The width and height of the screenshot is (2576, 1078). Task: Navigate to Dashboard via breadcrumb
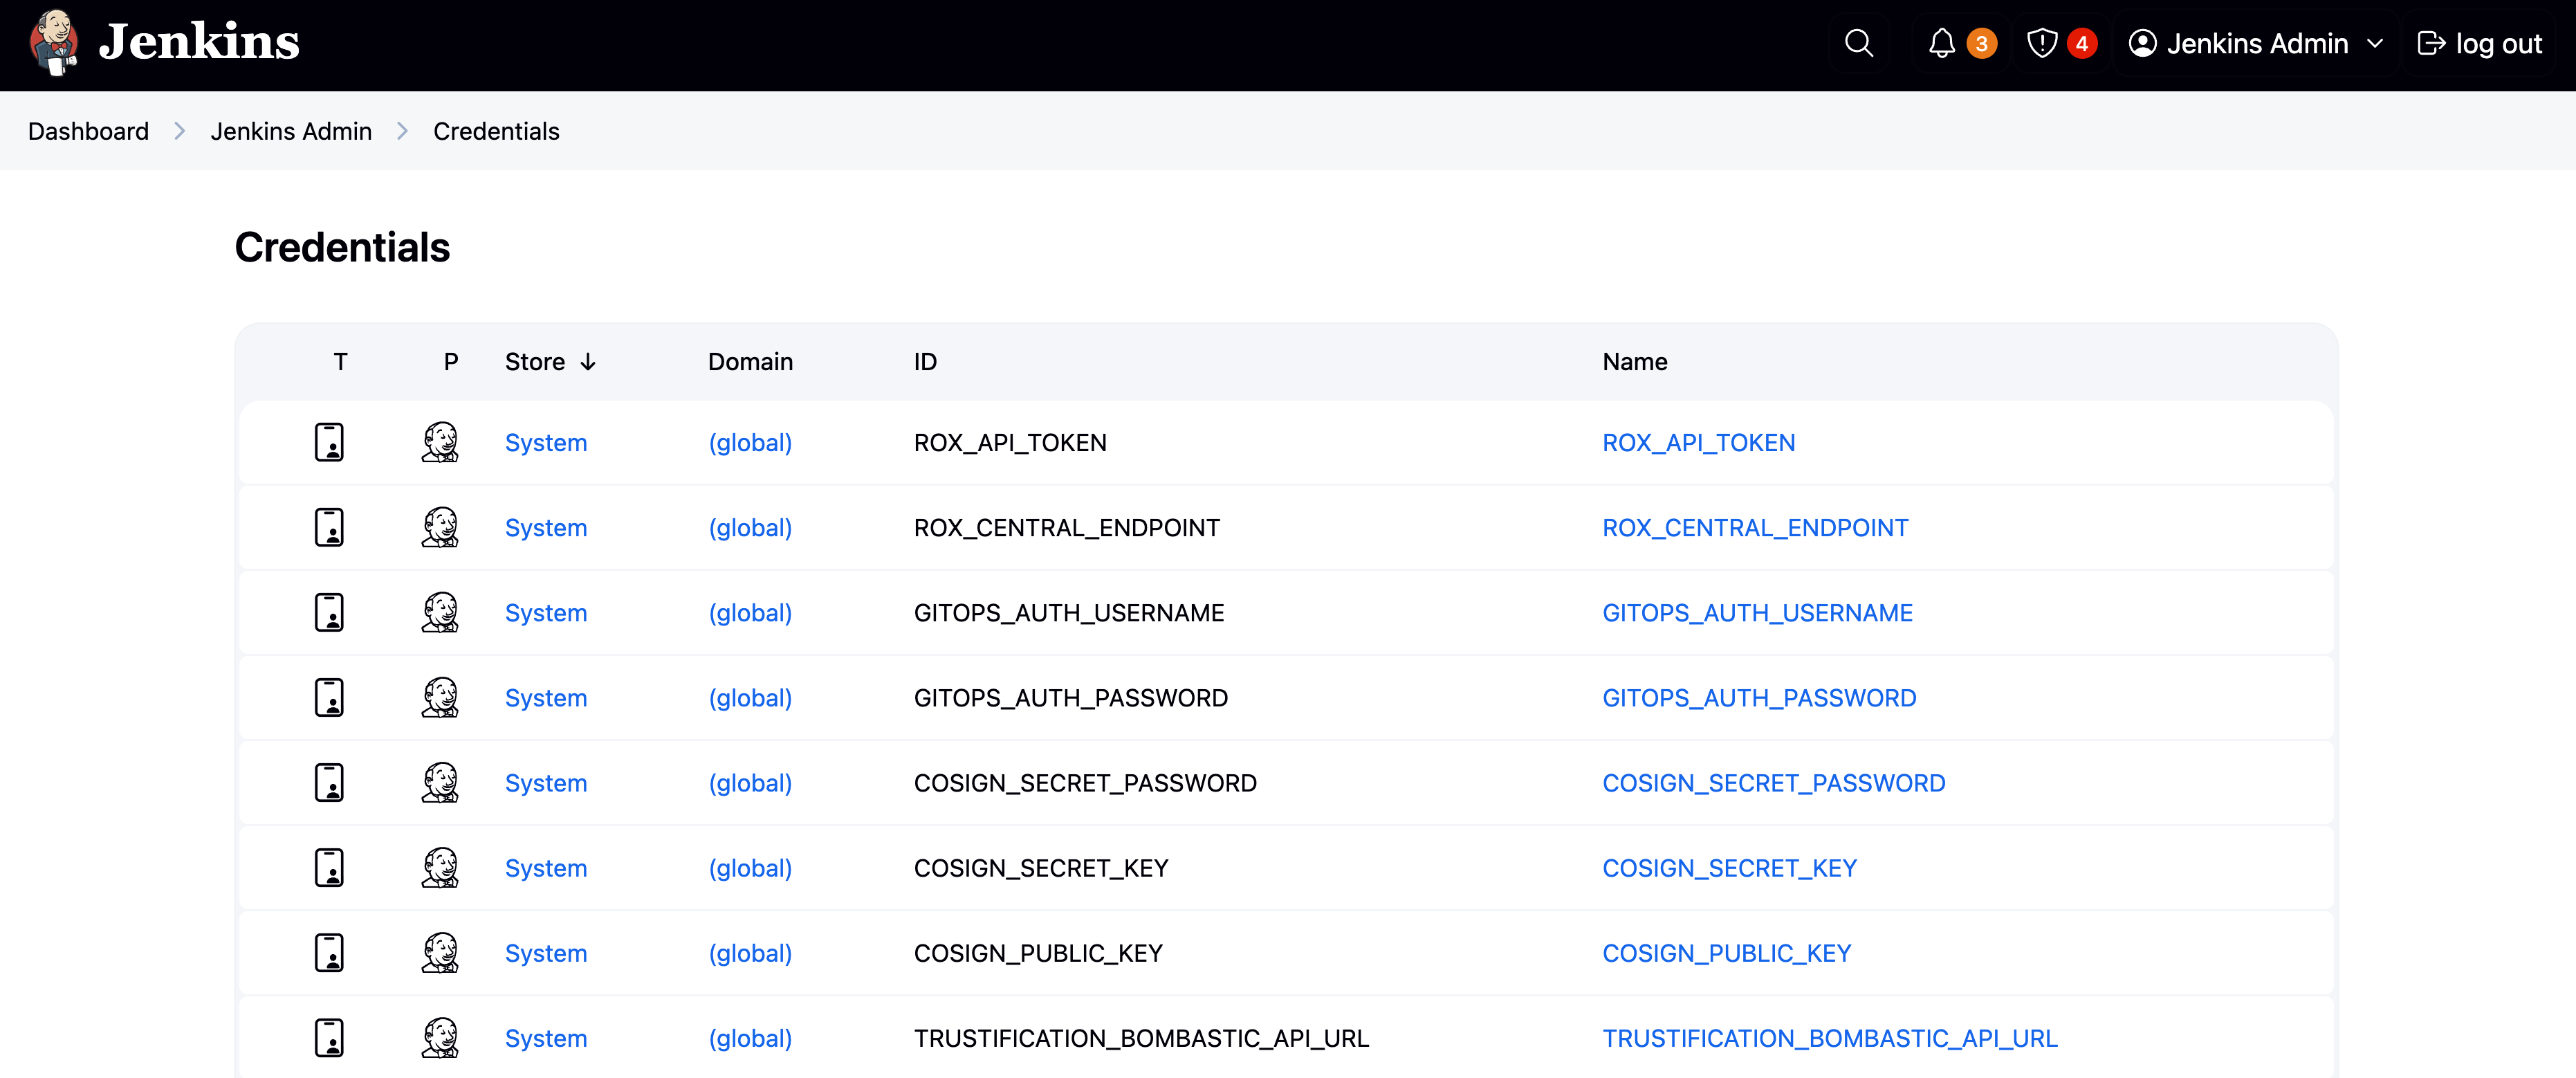[88, 131]
